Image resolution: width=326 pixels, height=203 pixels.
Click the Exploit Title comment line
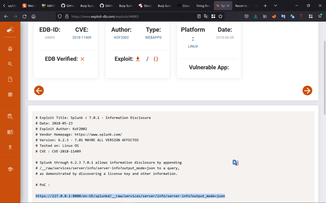click(x=93, y=118)
